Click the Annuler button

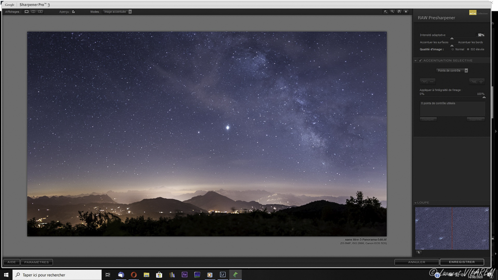pos(416,262)
